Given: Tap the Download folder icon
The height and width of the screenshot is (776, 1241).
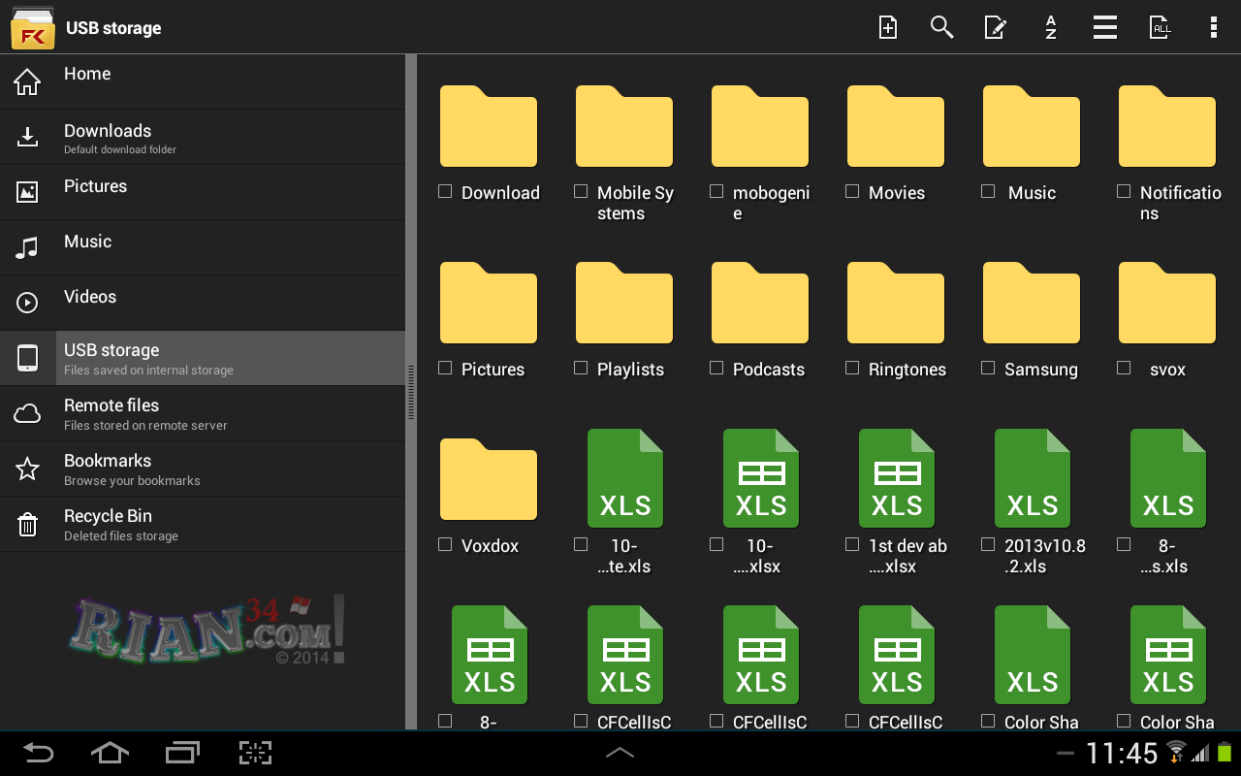Looking at the screenshot, I should (489, 126).
